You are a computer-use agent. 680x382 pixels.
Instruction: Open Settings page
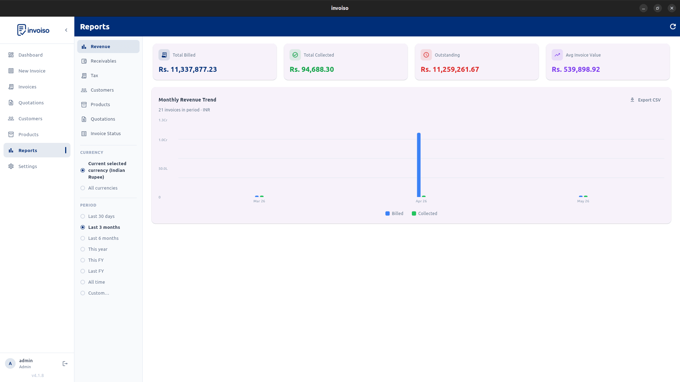37,166
